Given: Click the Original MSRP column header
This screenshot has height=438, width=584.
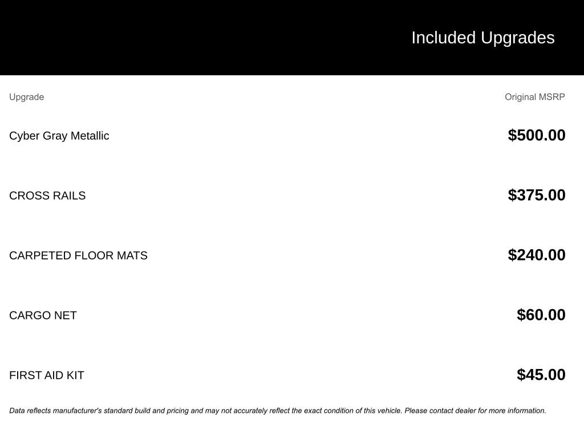Looking at the screenshot, I should pyautogui.click(x=534, y=97).
